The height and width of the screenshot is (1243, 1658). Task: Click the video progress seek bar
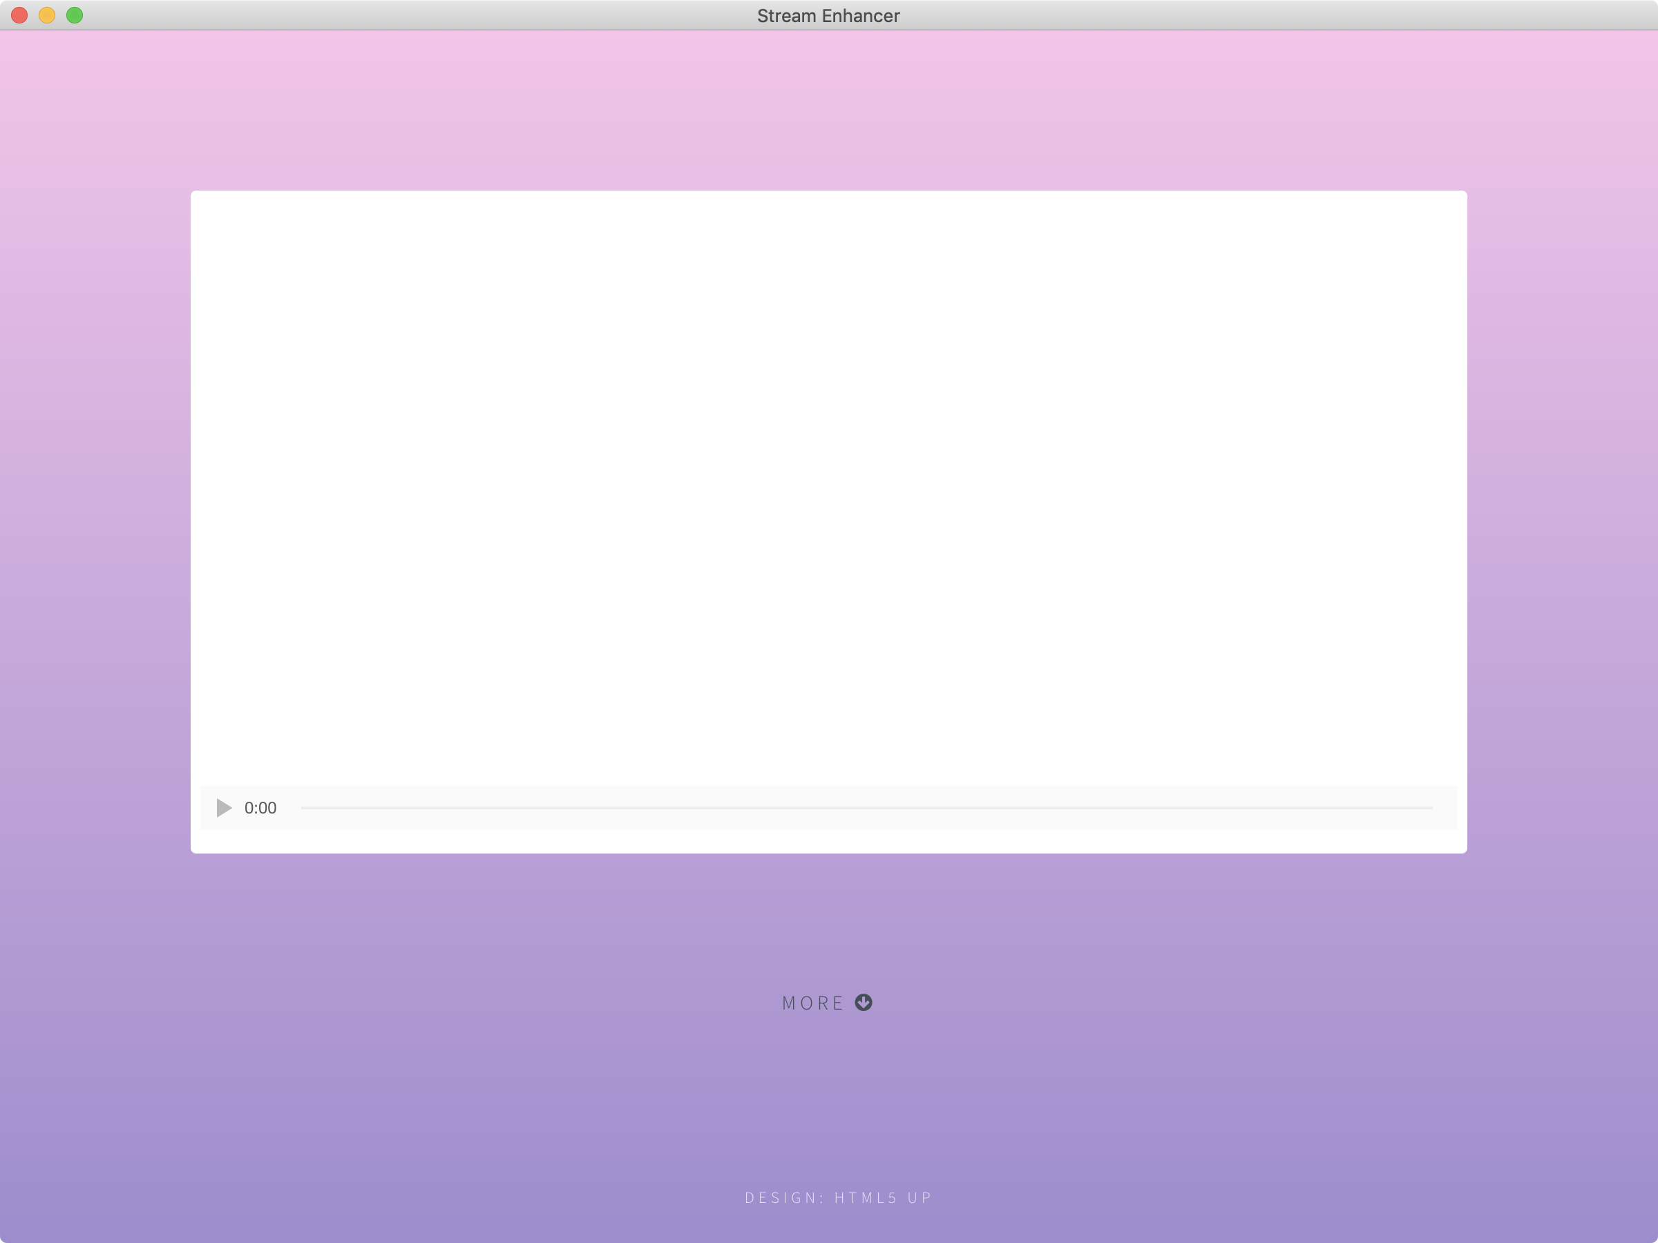click(x=866, y=808)
